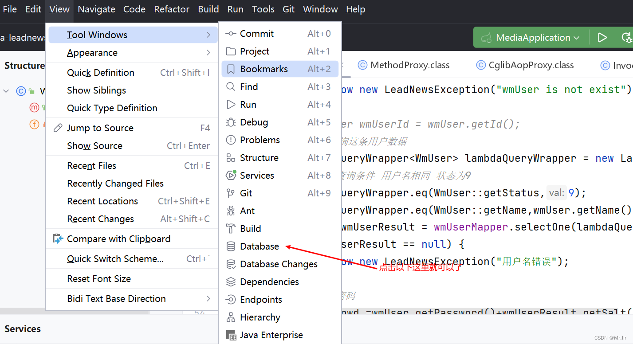
Task: Open the Tools menu
Action: 263,9
